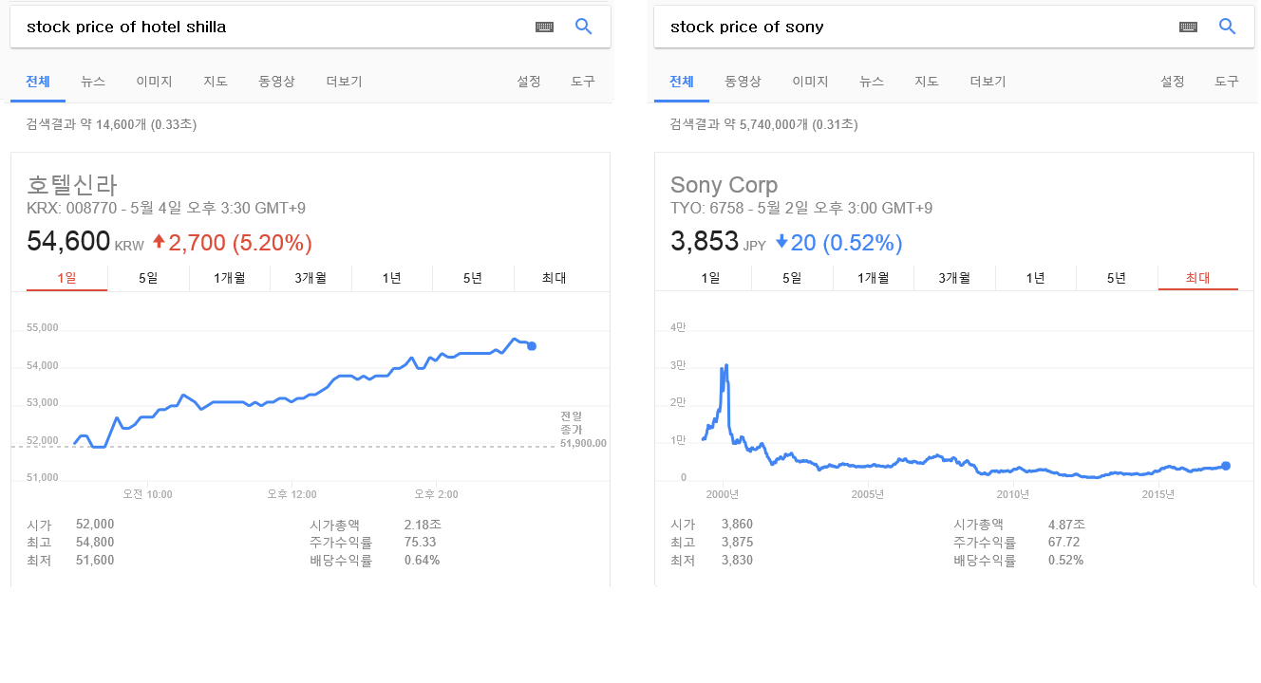Open 동영상 tab in sony results
The height and width of the screenshot is (683, 1261).
(743, 82)
